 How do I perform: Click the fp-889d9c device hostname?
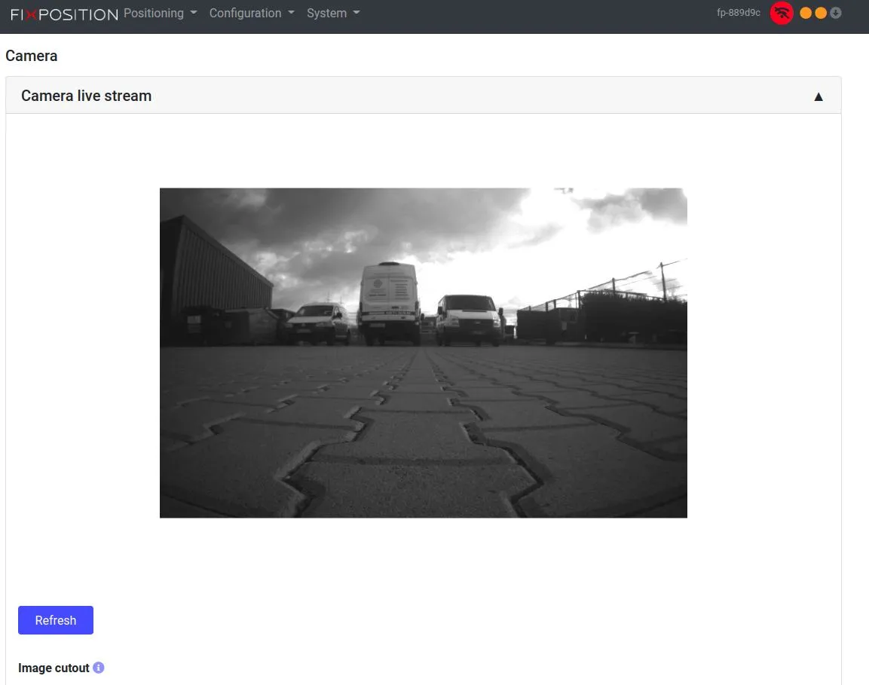pos(738,13)
